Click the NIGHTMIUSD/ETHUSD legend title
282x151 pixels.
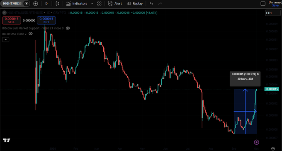pyautogui.click(x=25, y=13)
